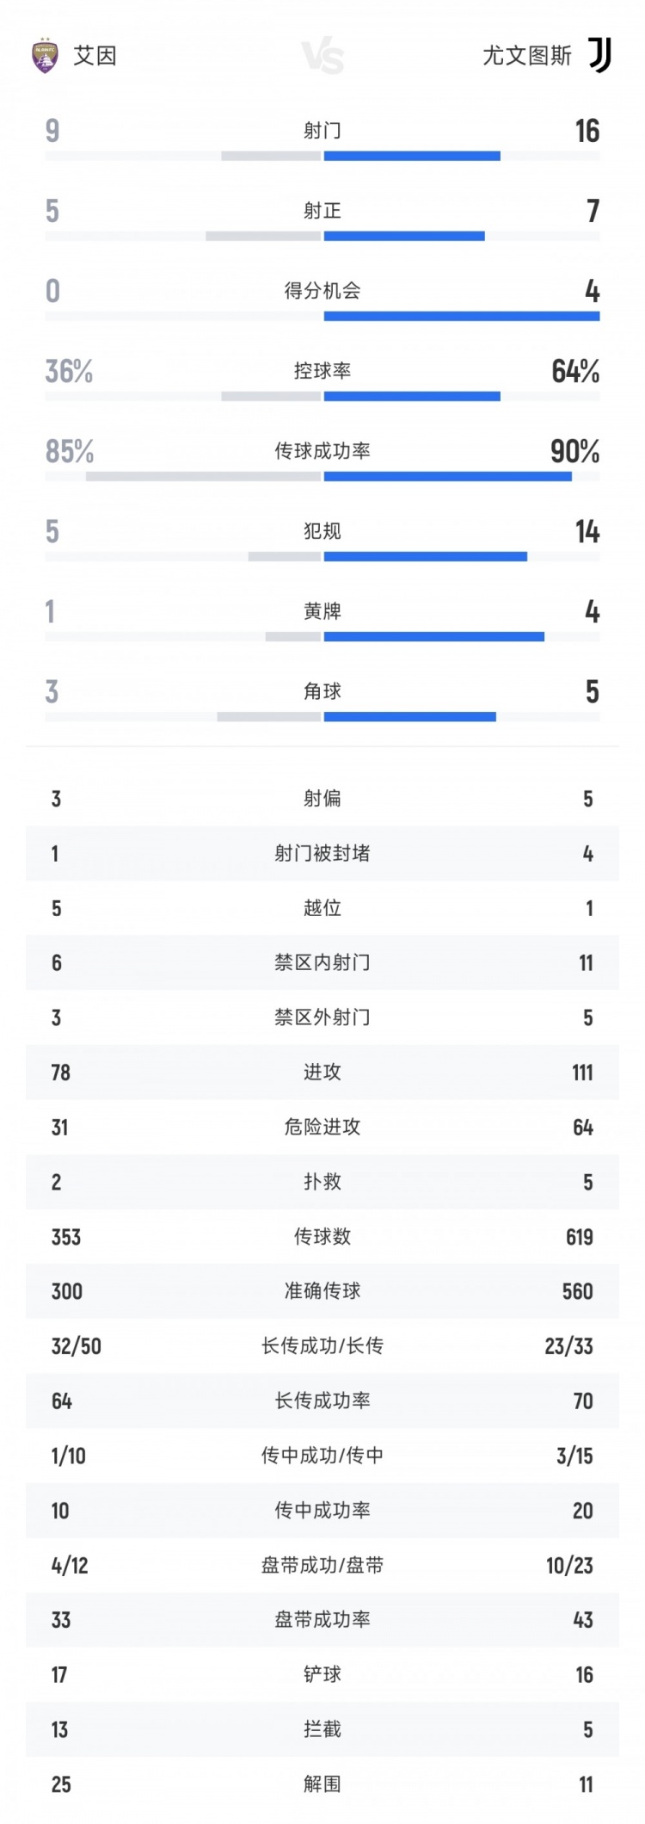Select the 危险进攻 row
This screenshot has height=1824, width=645.
point(322,1127)
